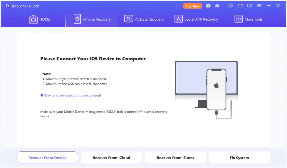Image resolution: width=287 pixels, height=168 pixels.
Task: Expand the More Tools menu
Action: 249,19
